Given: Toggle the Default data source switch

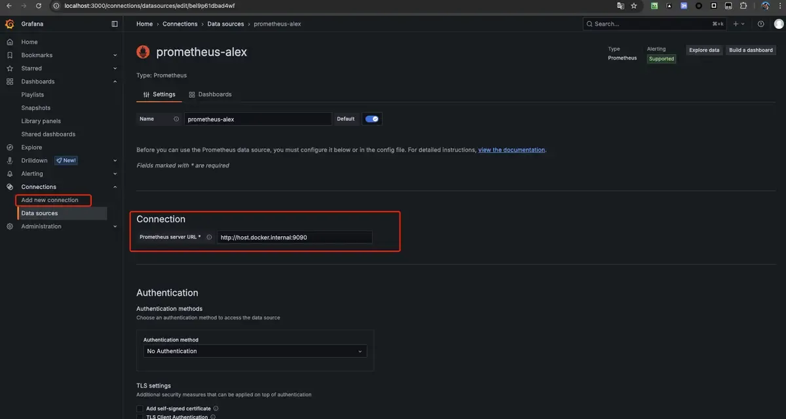Looking at the screenshot, I should pos(372,119).
